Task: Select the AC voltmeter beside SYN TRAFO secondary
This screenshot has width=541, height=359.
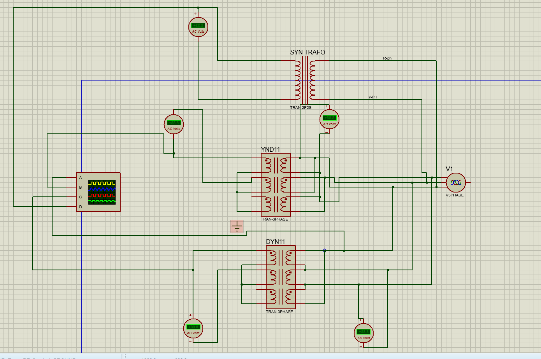Action: coord(329,119)
